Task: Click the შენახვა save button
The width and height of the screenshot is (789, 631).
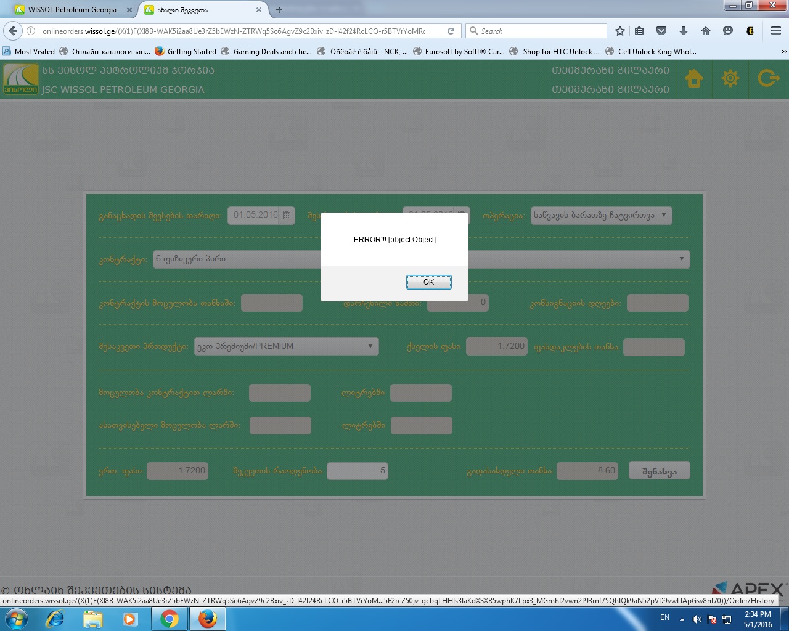Action: tap(660, 471)
